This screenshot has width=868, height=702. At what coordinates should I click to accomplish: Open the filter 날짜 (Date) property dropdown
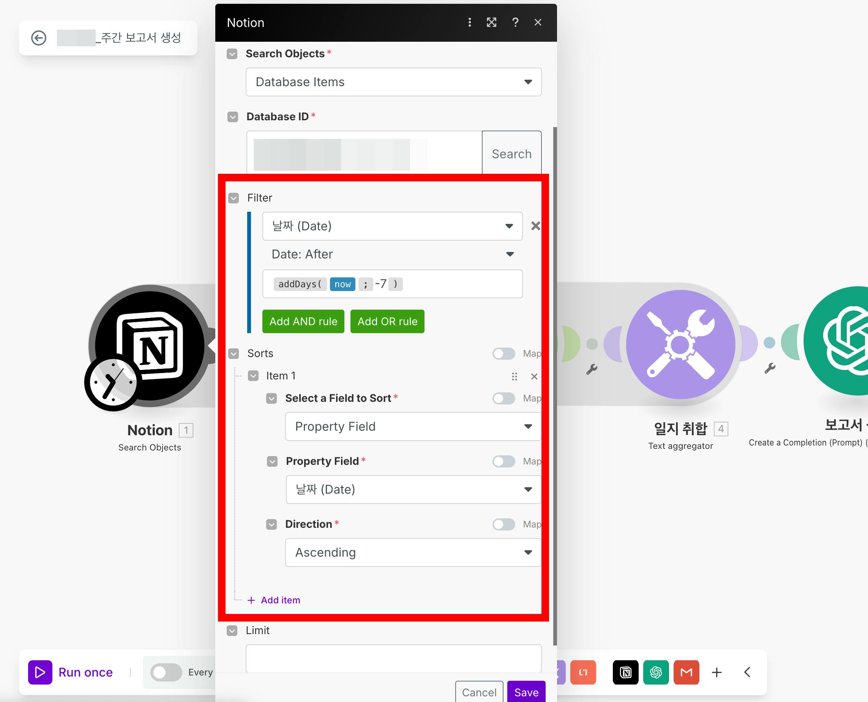tap(392, 226)
